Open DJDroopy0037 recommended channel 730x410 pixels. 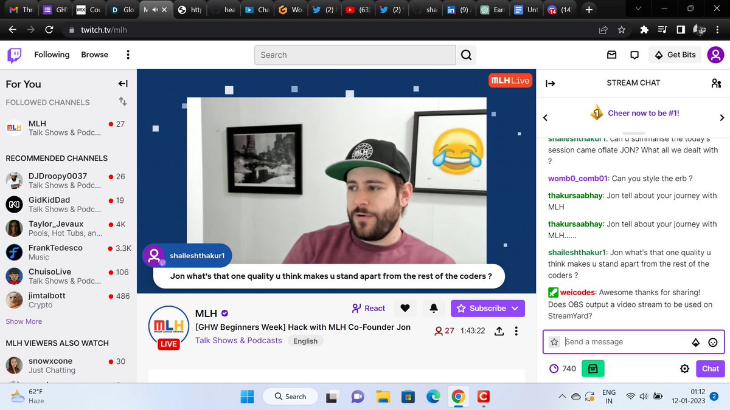pos(68,180)
